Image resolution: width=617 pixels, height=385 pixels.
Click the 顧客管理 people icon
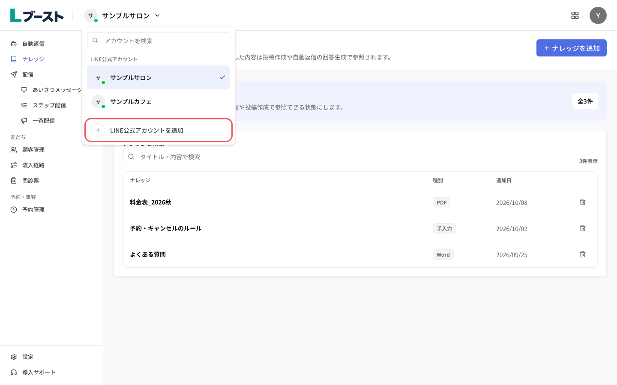click(14, 150)
